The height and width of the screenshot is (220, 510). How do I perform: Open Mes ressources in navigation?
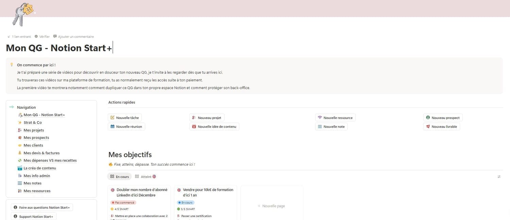click(x=37, y=191)
